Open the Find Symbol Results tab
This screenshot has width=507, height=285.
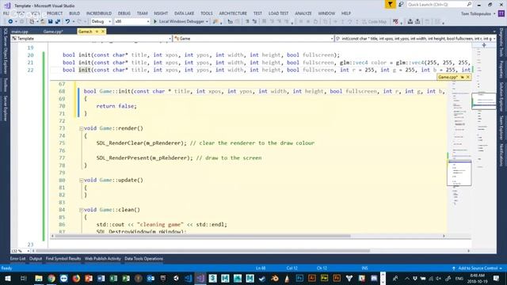point(63,259)
